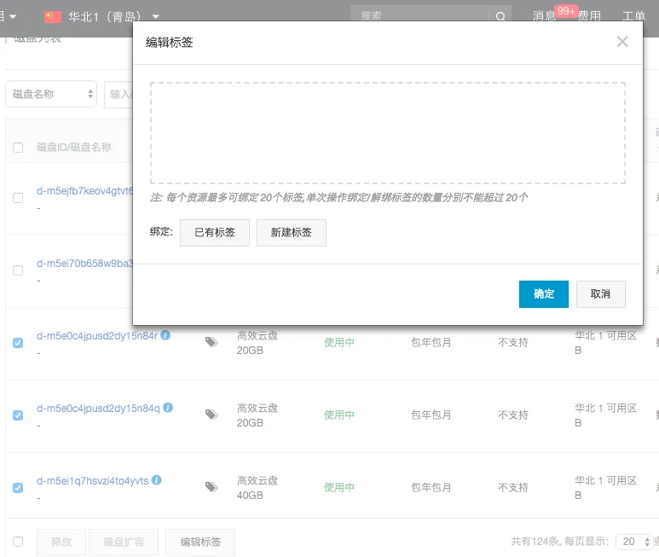Uncheck the d-m5e0c4jpusd2dy15n84r row checkbox
Screen dimensions: 659x557
pos(18,343)
